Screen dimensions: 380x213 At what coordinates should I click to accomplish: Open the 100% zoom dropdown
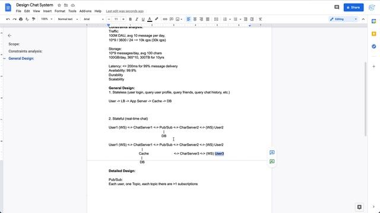(46, 19)
